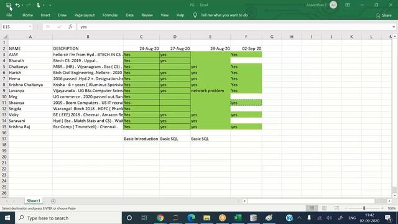This screenshot has height=224, width=398.
Task: Click the DESCRIPTION header cell
Action: coord(88,49)
